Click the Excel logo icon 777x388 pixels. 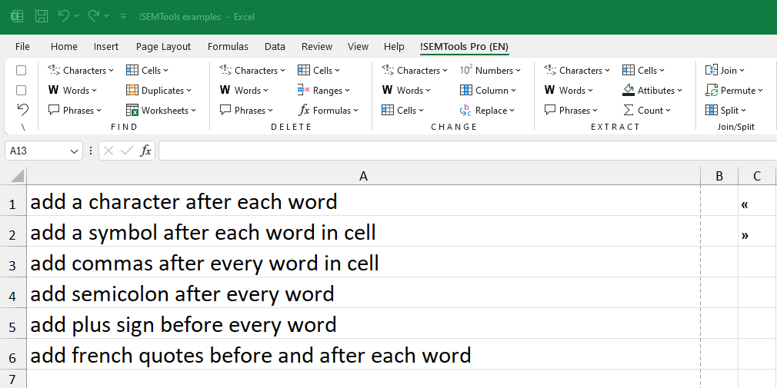pos(17,16)
